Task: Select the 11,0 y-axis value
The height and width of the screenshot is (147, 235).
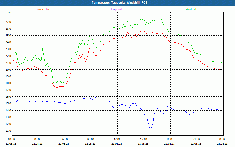Action: click(x=9, y=131)
